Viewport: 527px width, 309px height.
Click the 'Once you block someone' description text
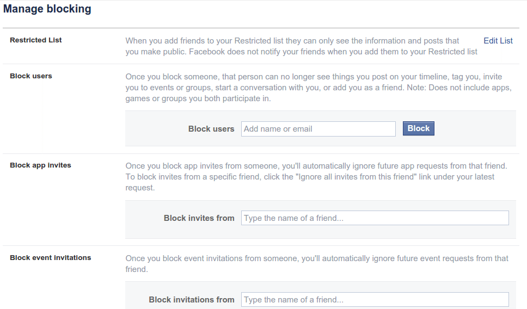pyautogui.click(x=318, y=88)
